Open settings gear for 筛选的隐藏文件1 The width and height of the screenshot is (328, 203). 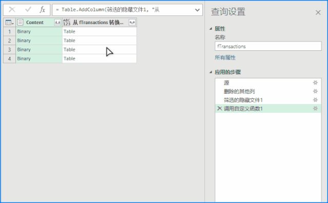[x=315, y=100]
